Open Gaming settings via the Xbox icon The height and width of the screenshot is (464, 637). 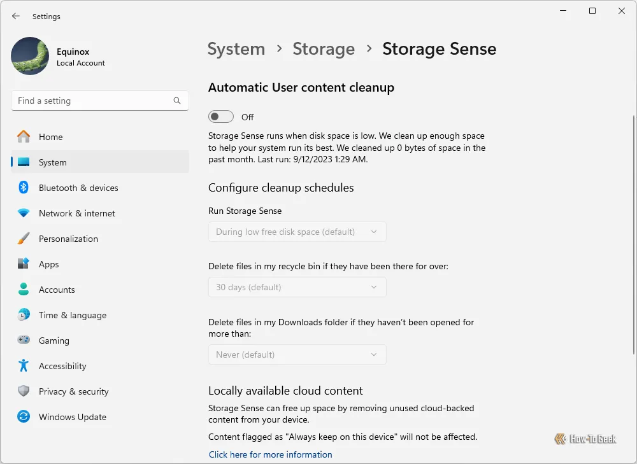pos(24,340)
